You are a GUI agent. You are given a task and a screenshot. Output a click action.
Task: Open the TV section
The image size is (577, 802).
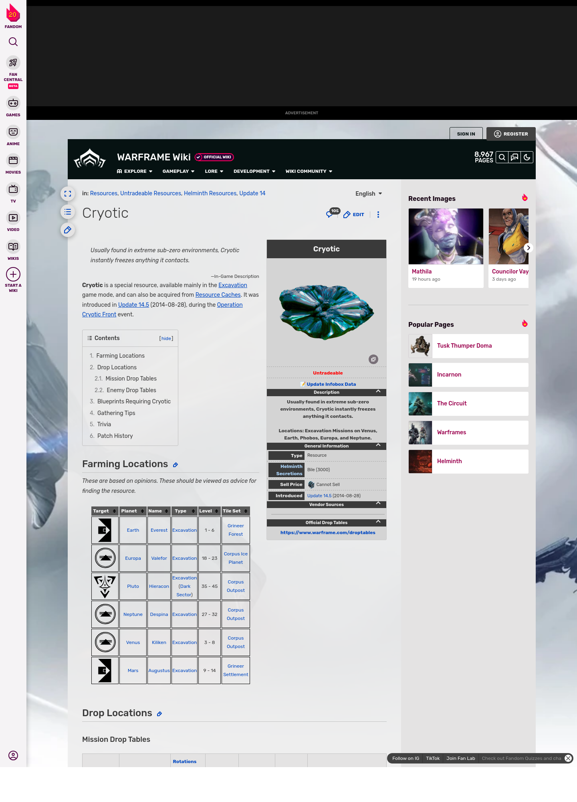13,193
